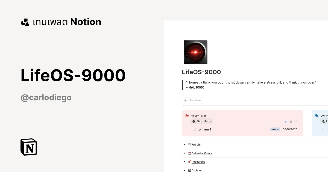Click the clipboard icon beside Full List

[189, 144]
